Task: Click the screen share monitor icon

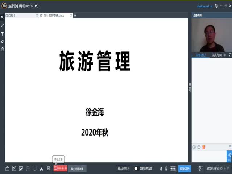Action: (35, 169)
